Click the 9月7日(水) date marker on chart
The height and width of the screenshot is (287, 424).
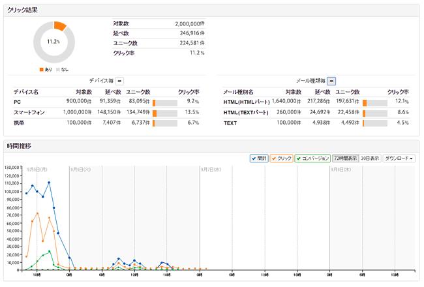click(211, 170)
